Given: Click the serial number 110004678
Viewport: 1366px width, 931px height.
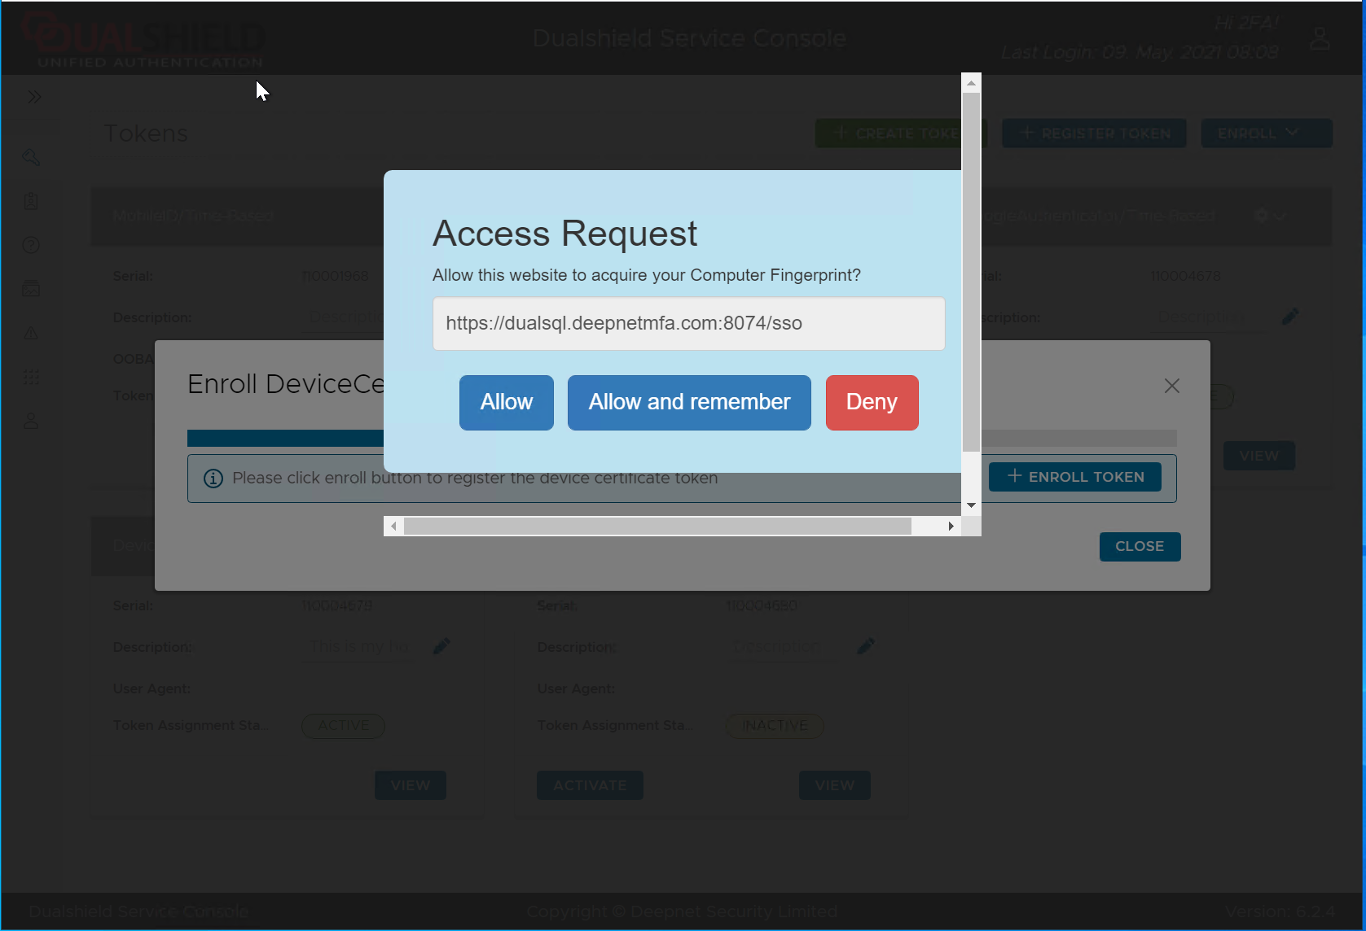Looking at the screenshot, I should coord(1185,277).
